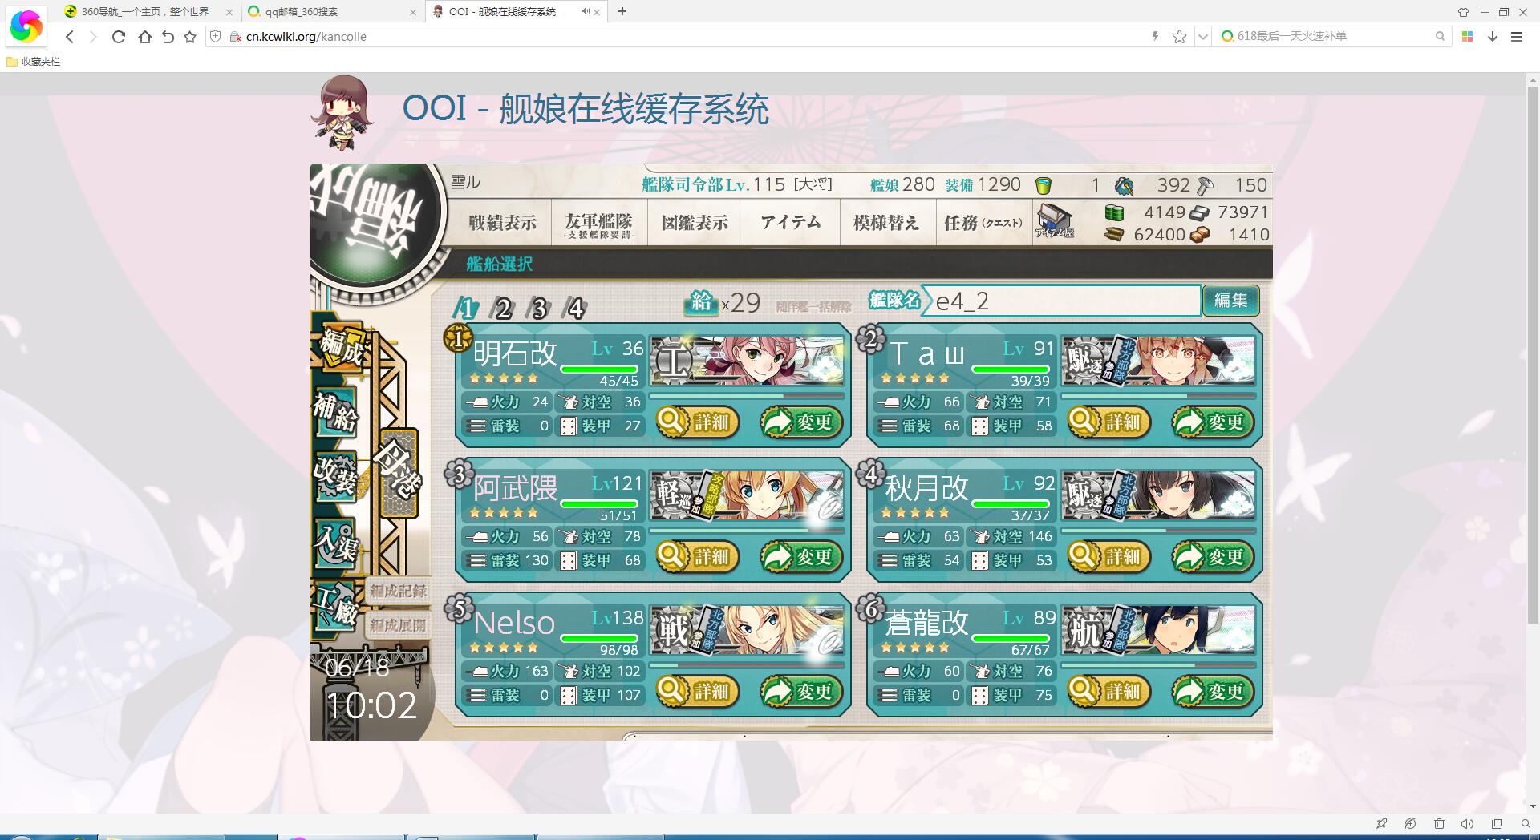Screen dimensions: 1540x840
Task: Expand the address bar dropdown arrow
Action: [x=1202, y=36]
